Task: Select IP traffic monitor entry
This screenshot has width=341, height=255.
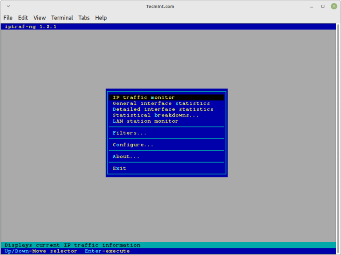Action: [144, 97]
